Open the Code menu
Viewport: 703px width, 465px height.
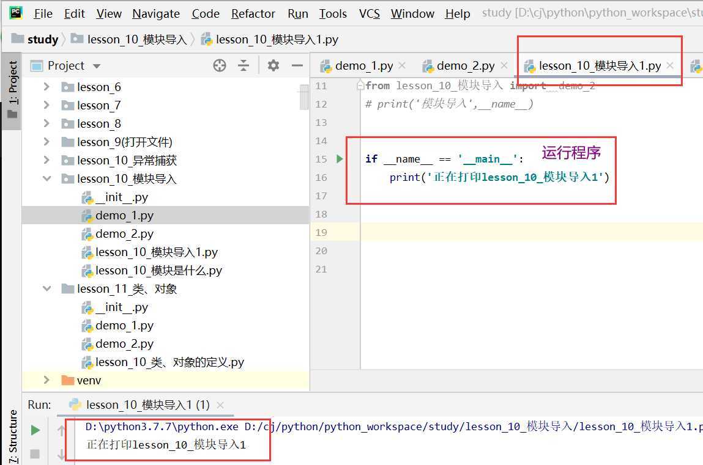[206, 14]
